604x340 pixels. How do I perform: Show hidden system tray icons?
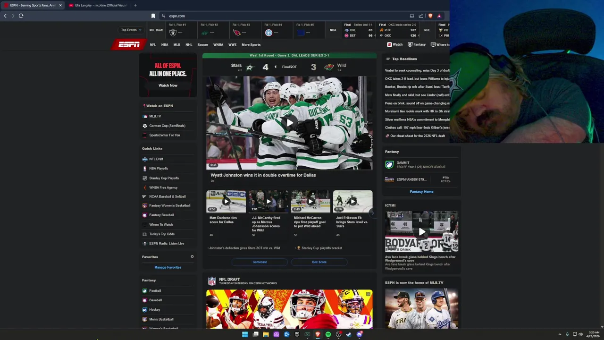point(560,334)
